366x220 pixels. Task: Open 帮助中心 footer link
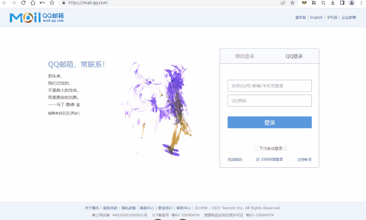pyautogui.click(x=183, y=208)
